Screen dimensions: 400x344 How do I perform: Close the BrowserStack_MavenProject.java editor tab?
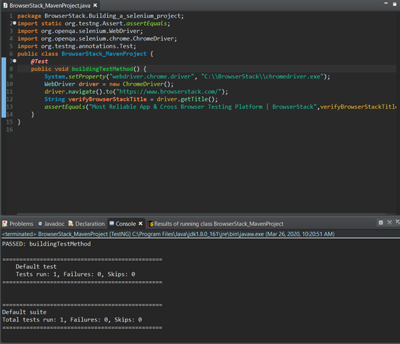[95, 5]
